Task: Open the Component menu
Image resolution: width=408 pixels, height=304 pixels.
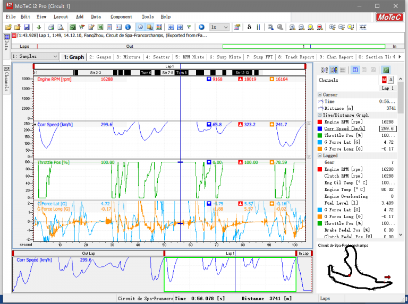Action: (121, 16)
